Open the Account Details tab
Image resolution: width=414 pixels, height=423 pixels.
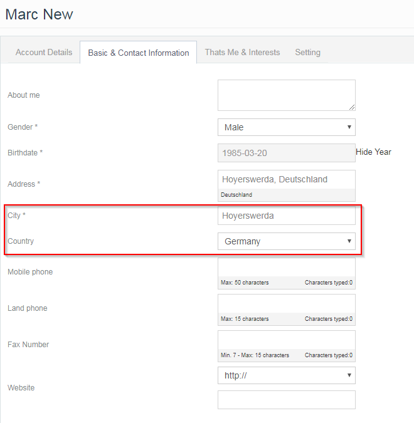(44, 53)
